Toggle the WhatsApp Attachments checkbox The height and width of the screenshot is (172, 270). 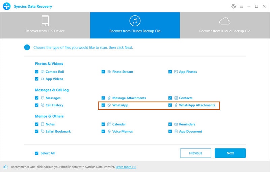coord(170,105)
